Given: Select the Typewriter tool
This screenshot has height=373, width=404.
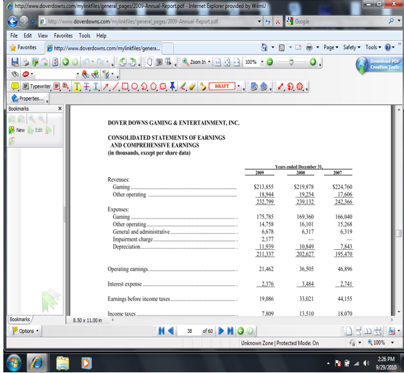Looking at the screenshot, I should click(35, 87).
